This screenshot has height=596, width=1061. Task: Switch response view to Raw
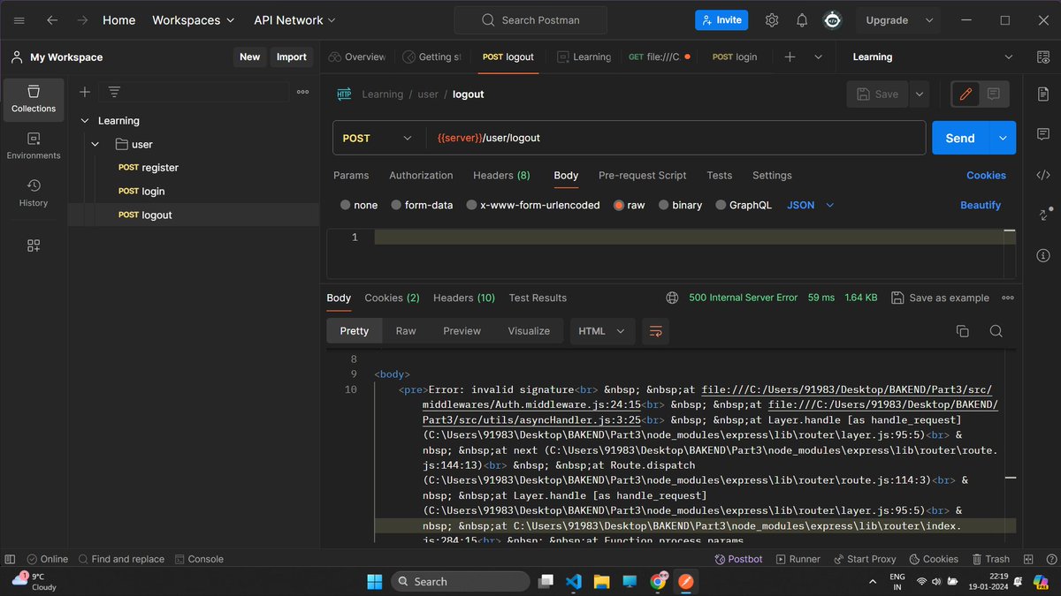(406, 331)
